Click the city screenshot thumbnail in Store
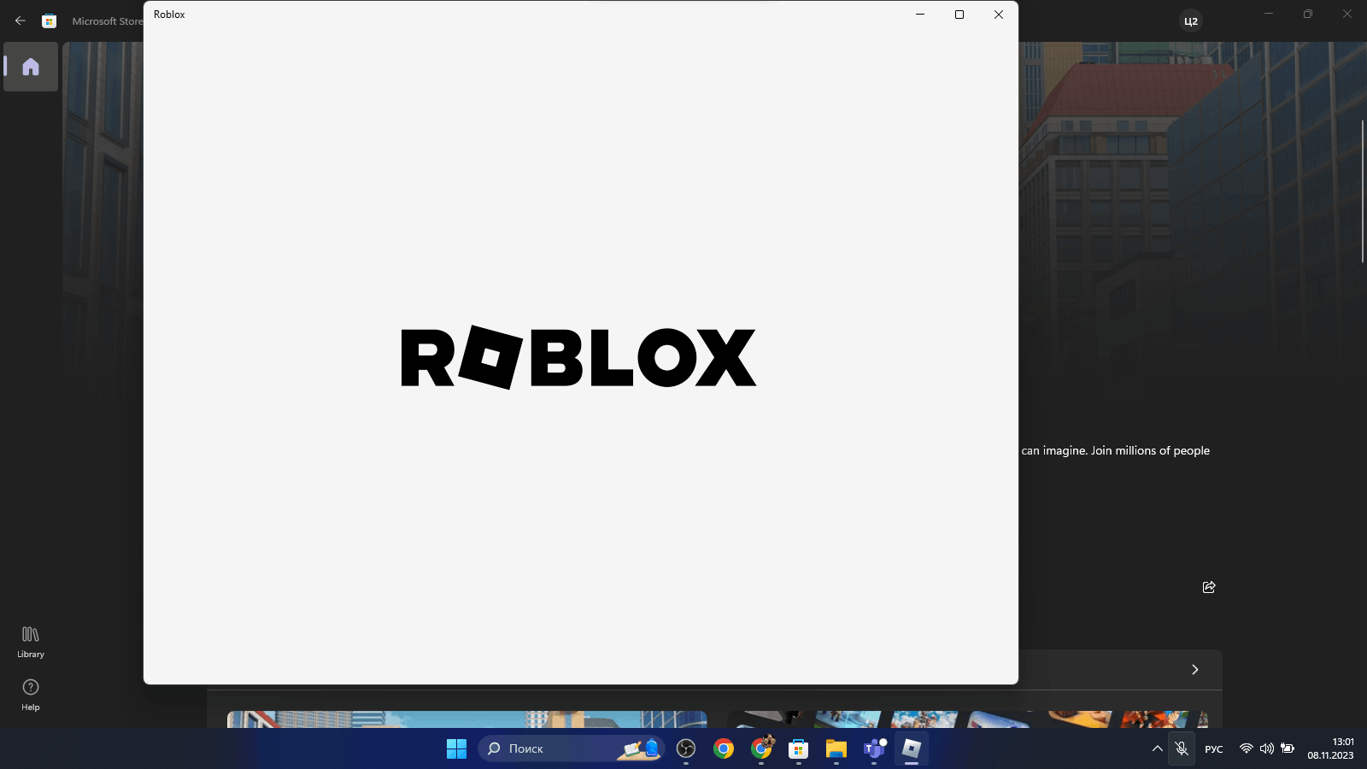The width and height of the screenshot is (1367, 769). pos(466,719)
